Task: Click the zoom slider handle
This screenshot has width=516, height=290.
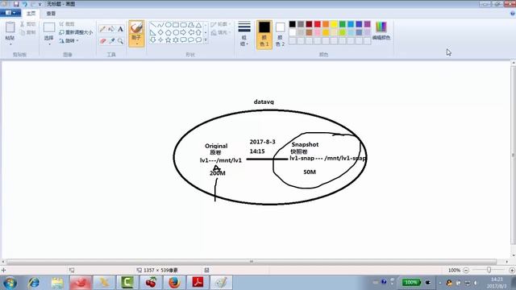Action: (489, 270)
